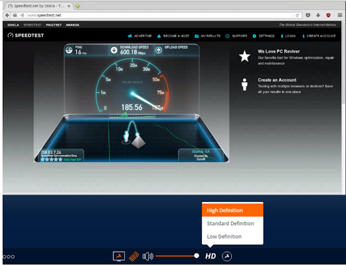Open Create an Account heading

click(x=277, y=80)
